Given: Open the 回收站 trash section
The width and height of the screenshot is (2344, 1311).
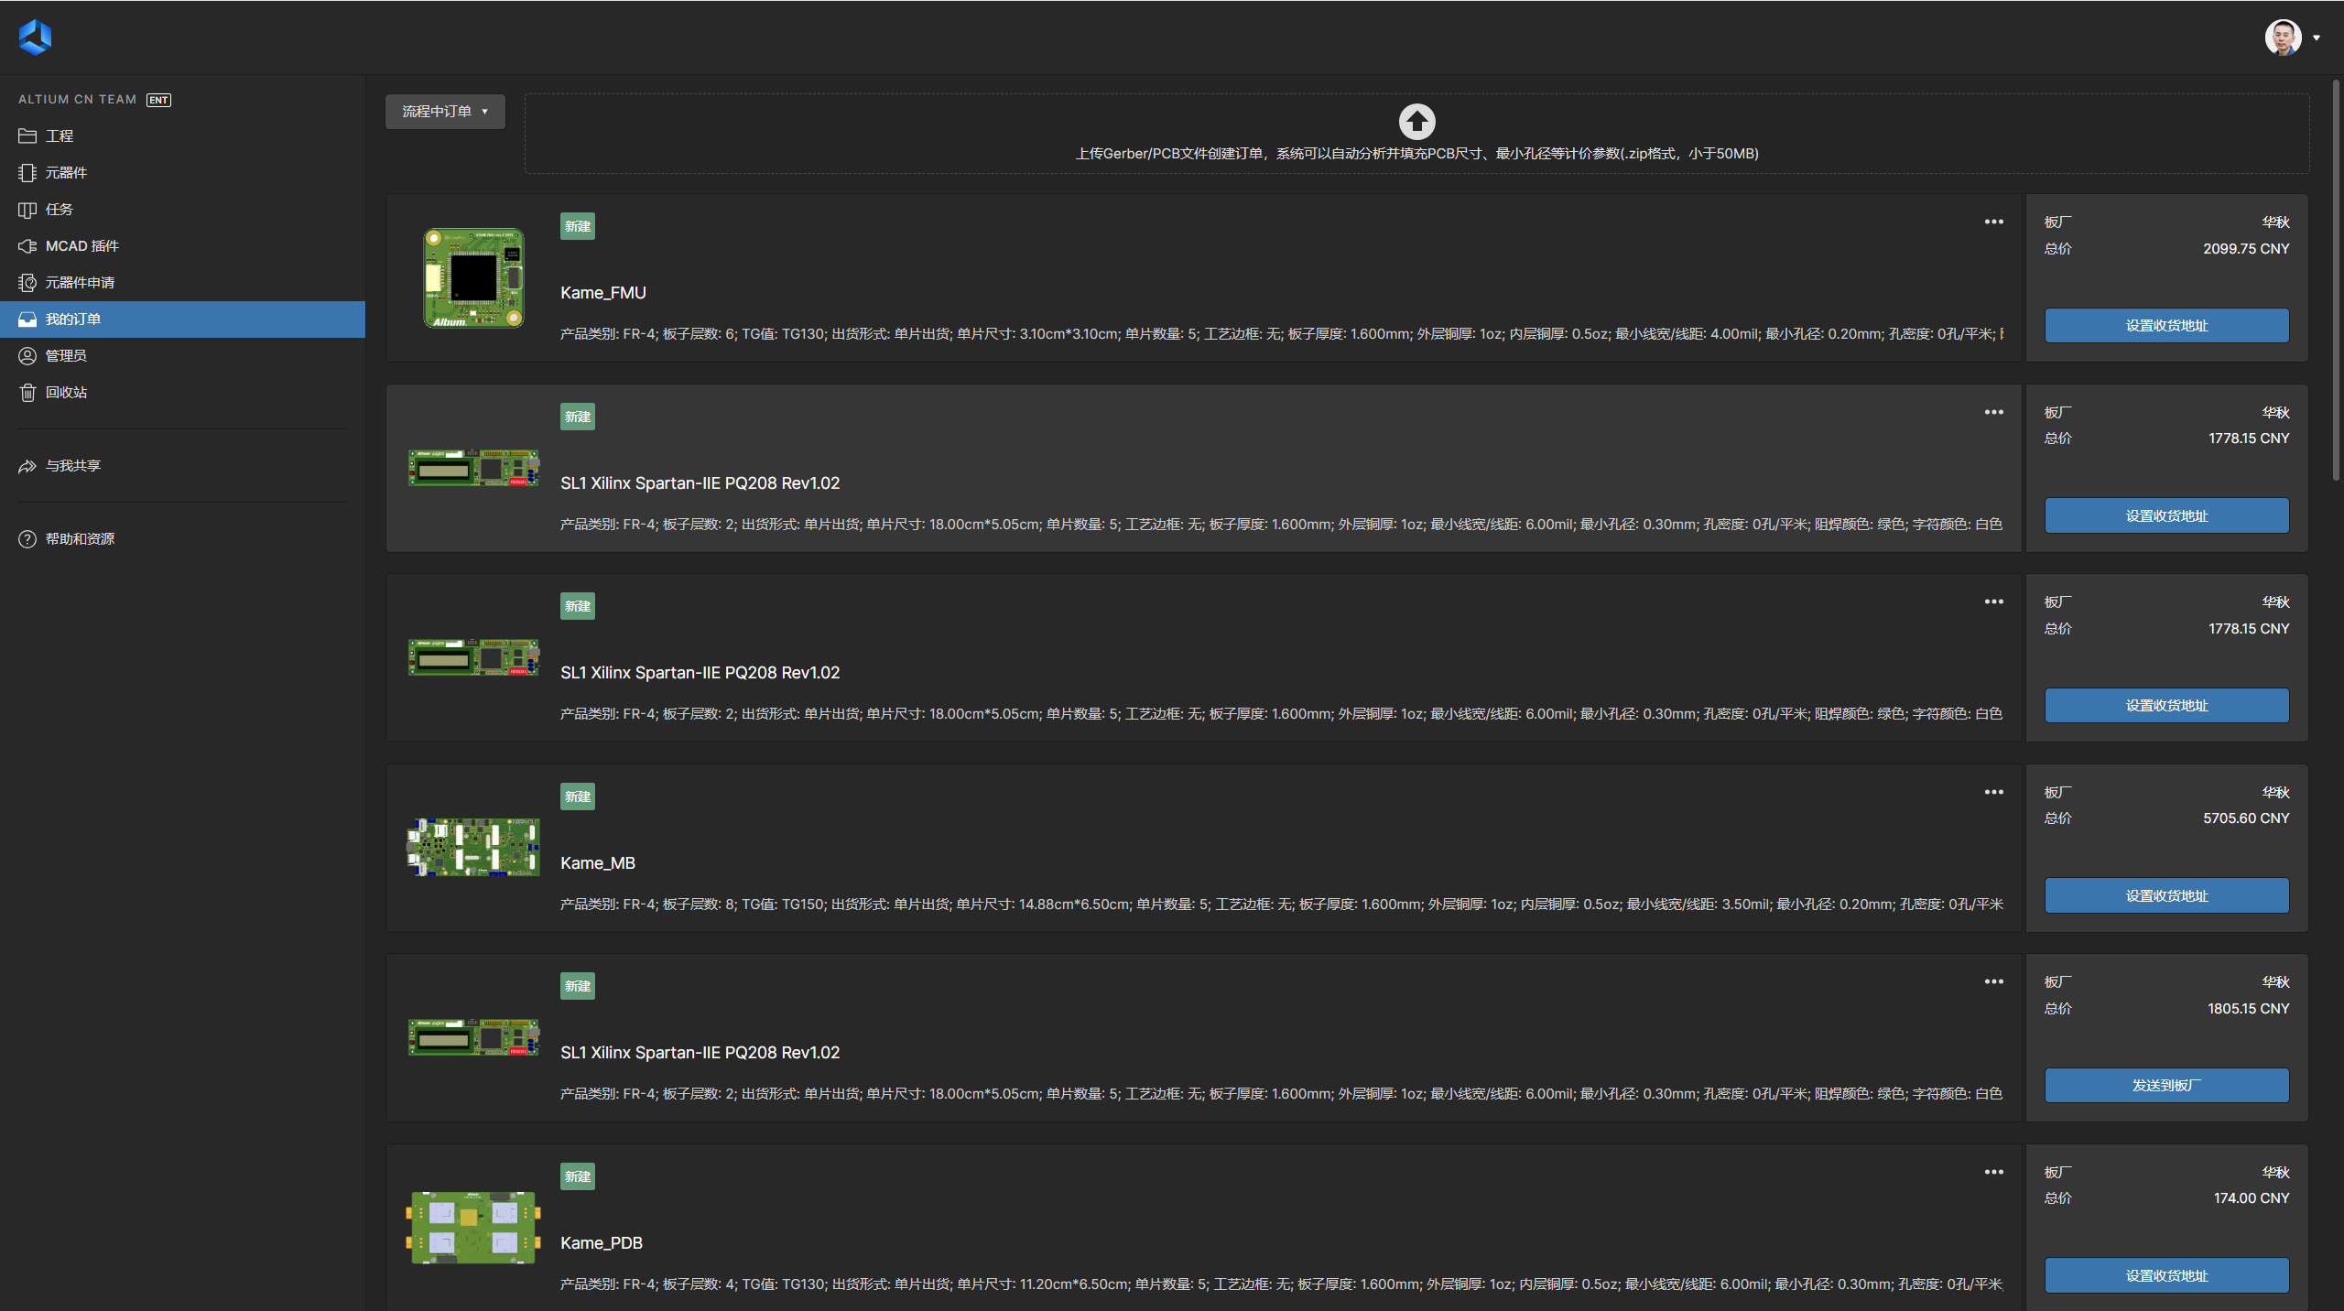Looking at the screenshot, I should click(x=66, y=392).
